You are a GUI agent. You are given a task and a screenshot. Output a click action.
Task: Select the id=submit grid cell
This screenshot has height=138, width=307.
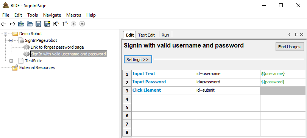[228, 90]
